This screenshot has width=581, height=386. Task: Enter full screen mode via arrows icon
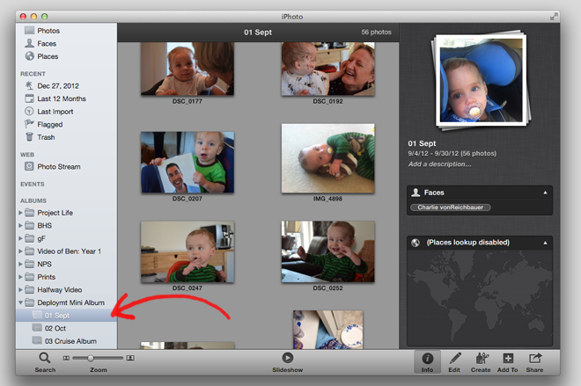tap(554, 17)
